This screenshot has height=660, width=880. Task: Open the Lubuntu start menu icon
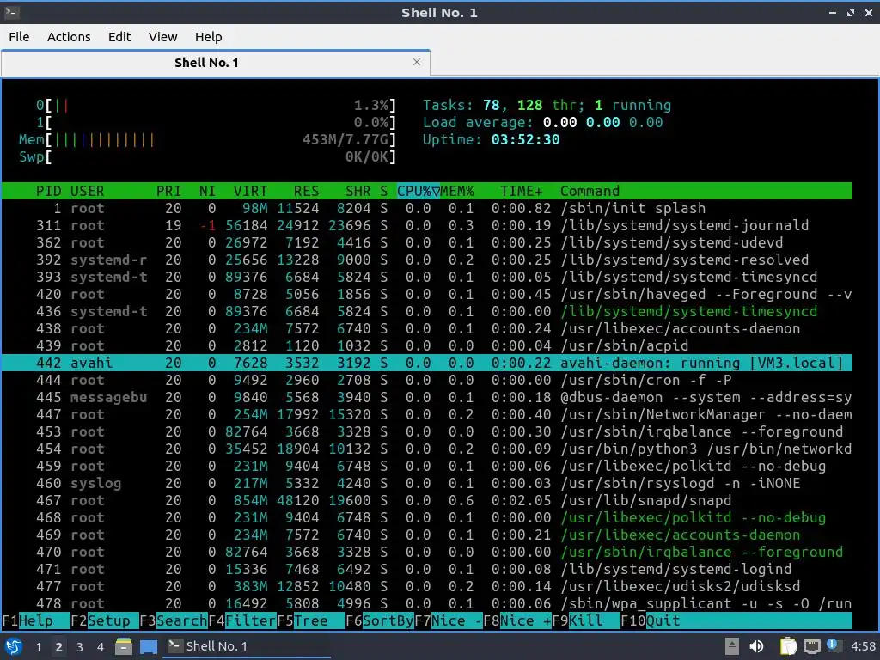(x=14, y=646)
